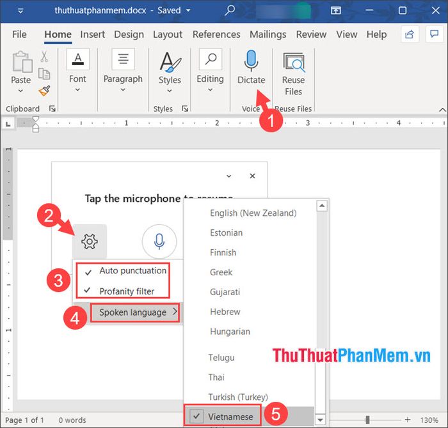
Task: Switch to the Design tab
Action: pyautogui.click(x=129, y=34)
